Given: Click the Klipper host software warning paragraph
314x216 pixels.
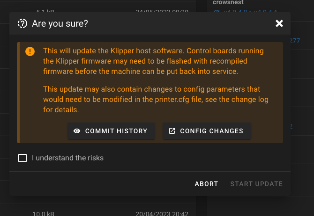Looking at the screenshot, I should [x=153, y=61].
